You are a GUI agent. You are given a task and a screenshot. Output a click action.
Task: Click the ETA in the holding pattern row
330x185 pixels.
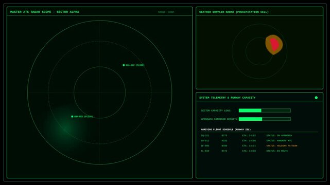click(249, 146)
